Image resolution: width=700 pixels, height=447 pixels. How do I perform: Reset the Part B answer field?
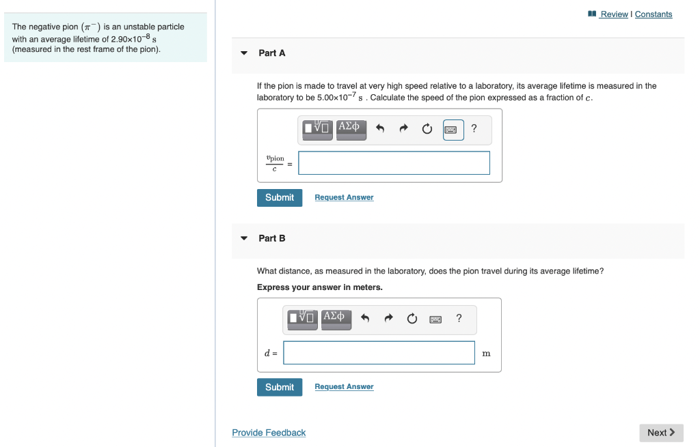(411, 318)
